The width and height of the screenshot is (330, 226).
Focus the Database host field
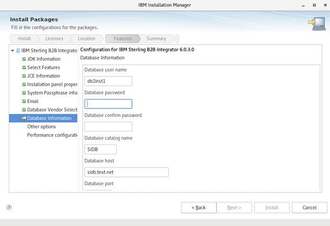127,172
